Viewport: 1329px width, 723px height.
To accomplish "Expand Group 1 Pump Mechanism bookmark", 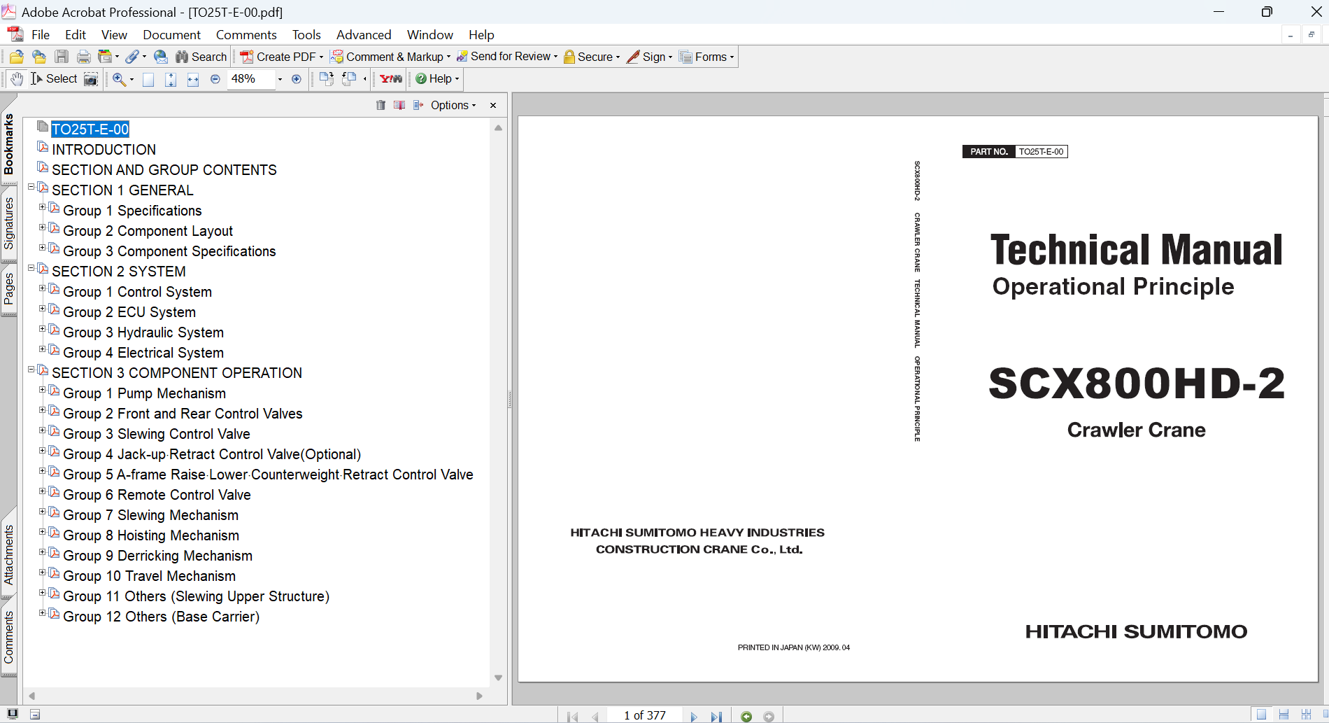I will coord(42,390).
